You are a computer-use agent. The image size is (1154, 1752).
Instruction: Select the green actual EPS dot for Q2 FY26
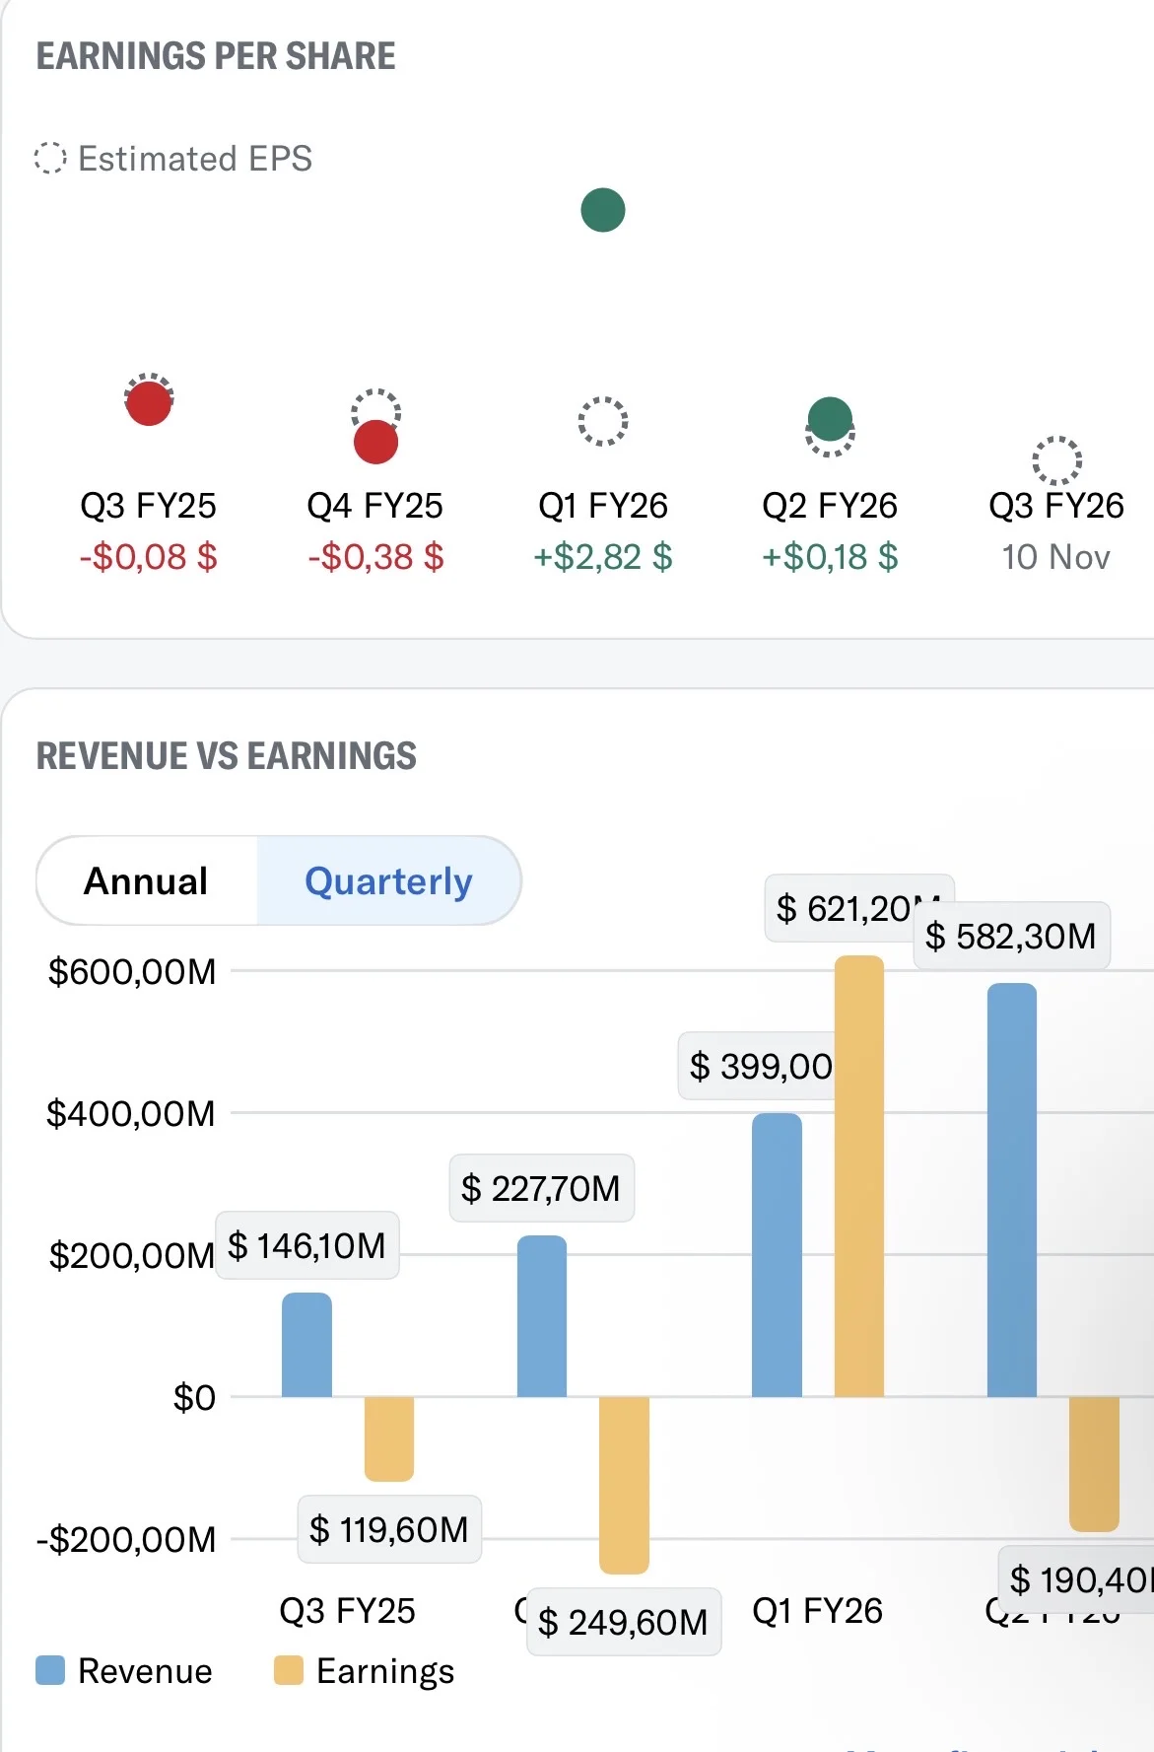tap(830, 419)
